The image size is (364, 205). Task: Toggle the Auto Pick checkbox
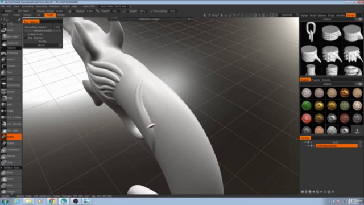tap(81, 6)
